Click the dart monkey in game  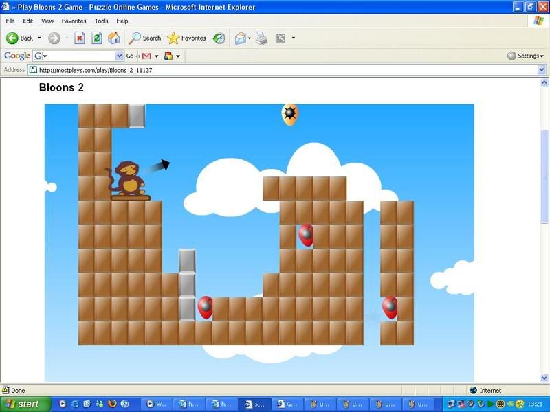pos(128,180)
